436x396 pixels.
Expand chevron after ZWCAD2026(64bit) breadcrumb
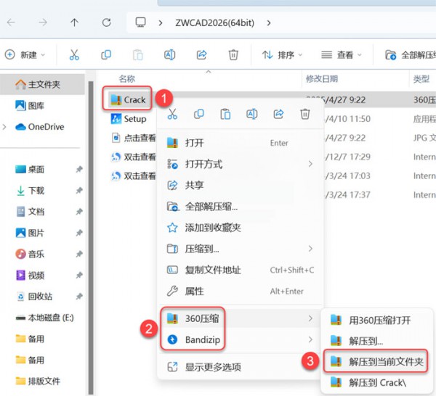click(269, 22)
